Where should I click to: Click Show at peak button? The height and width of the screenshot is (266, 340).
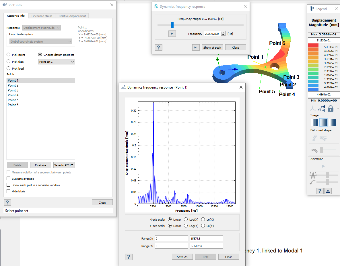point(212,47)
